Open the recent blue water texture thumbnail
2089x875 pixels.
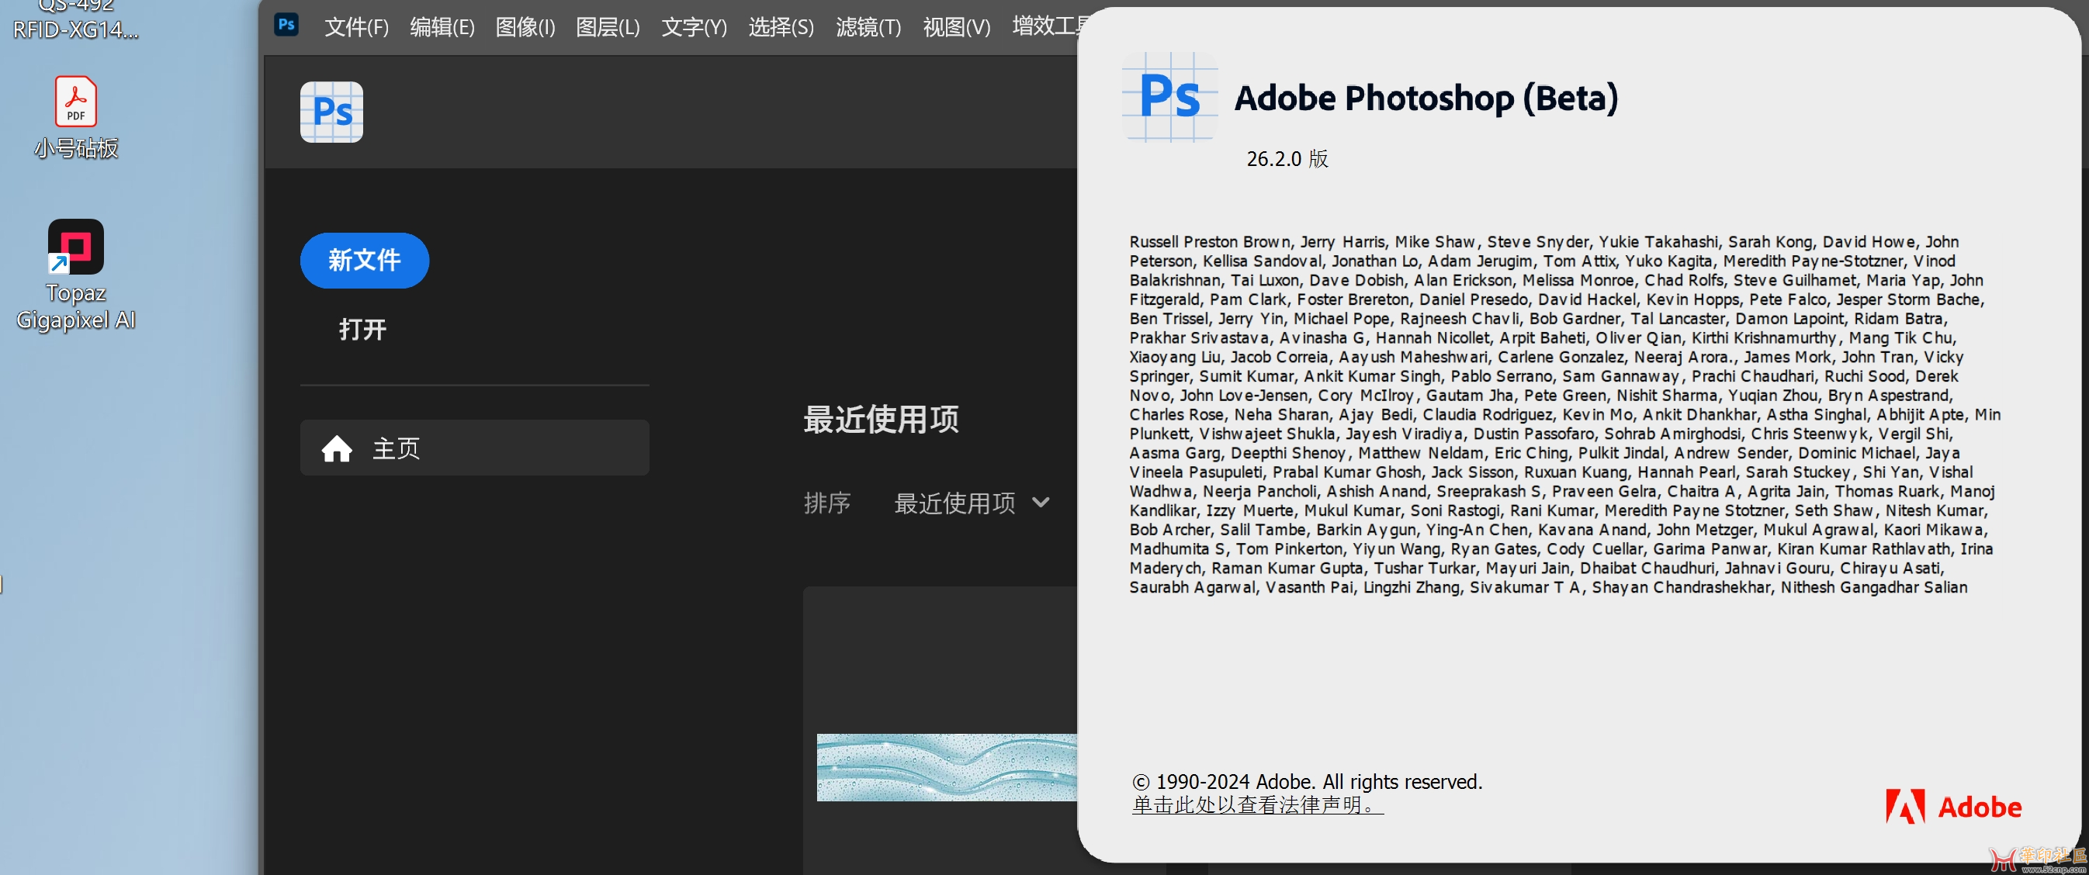[x=947, y=767]
